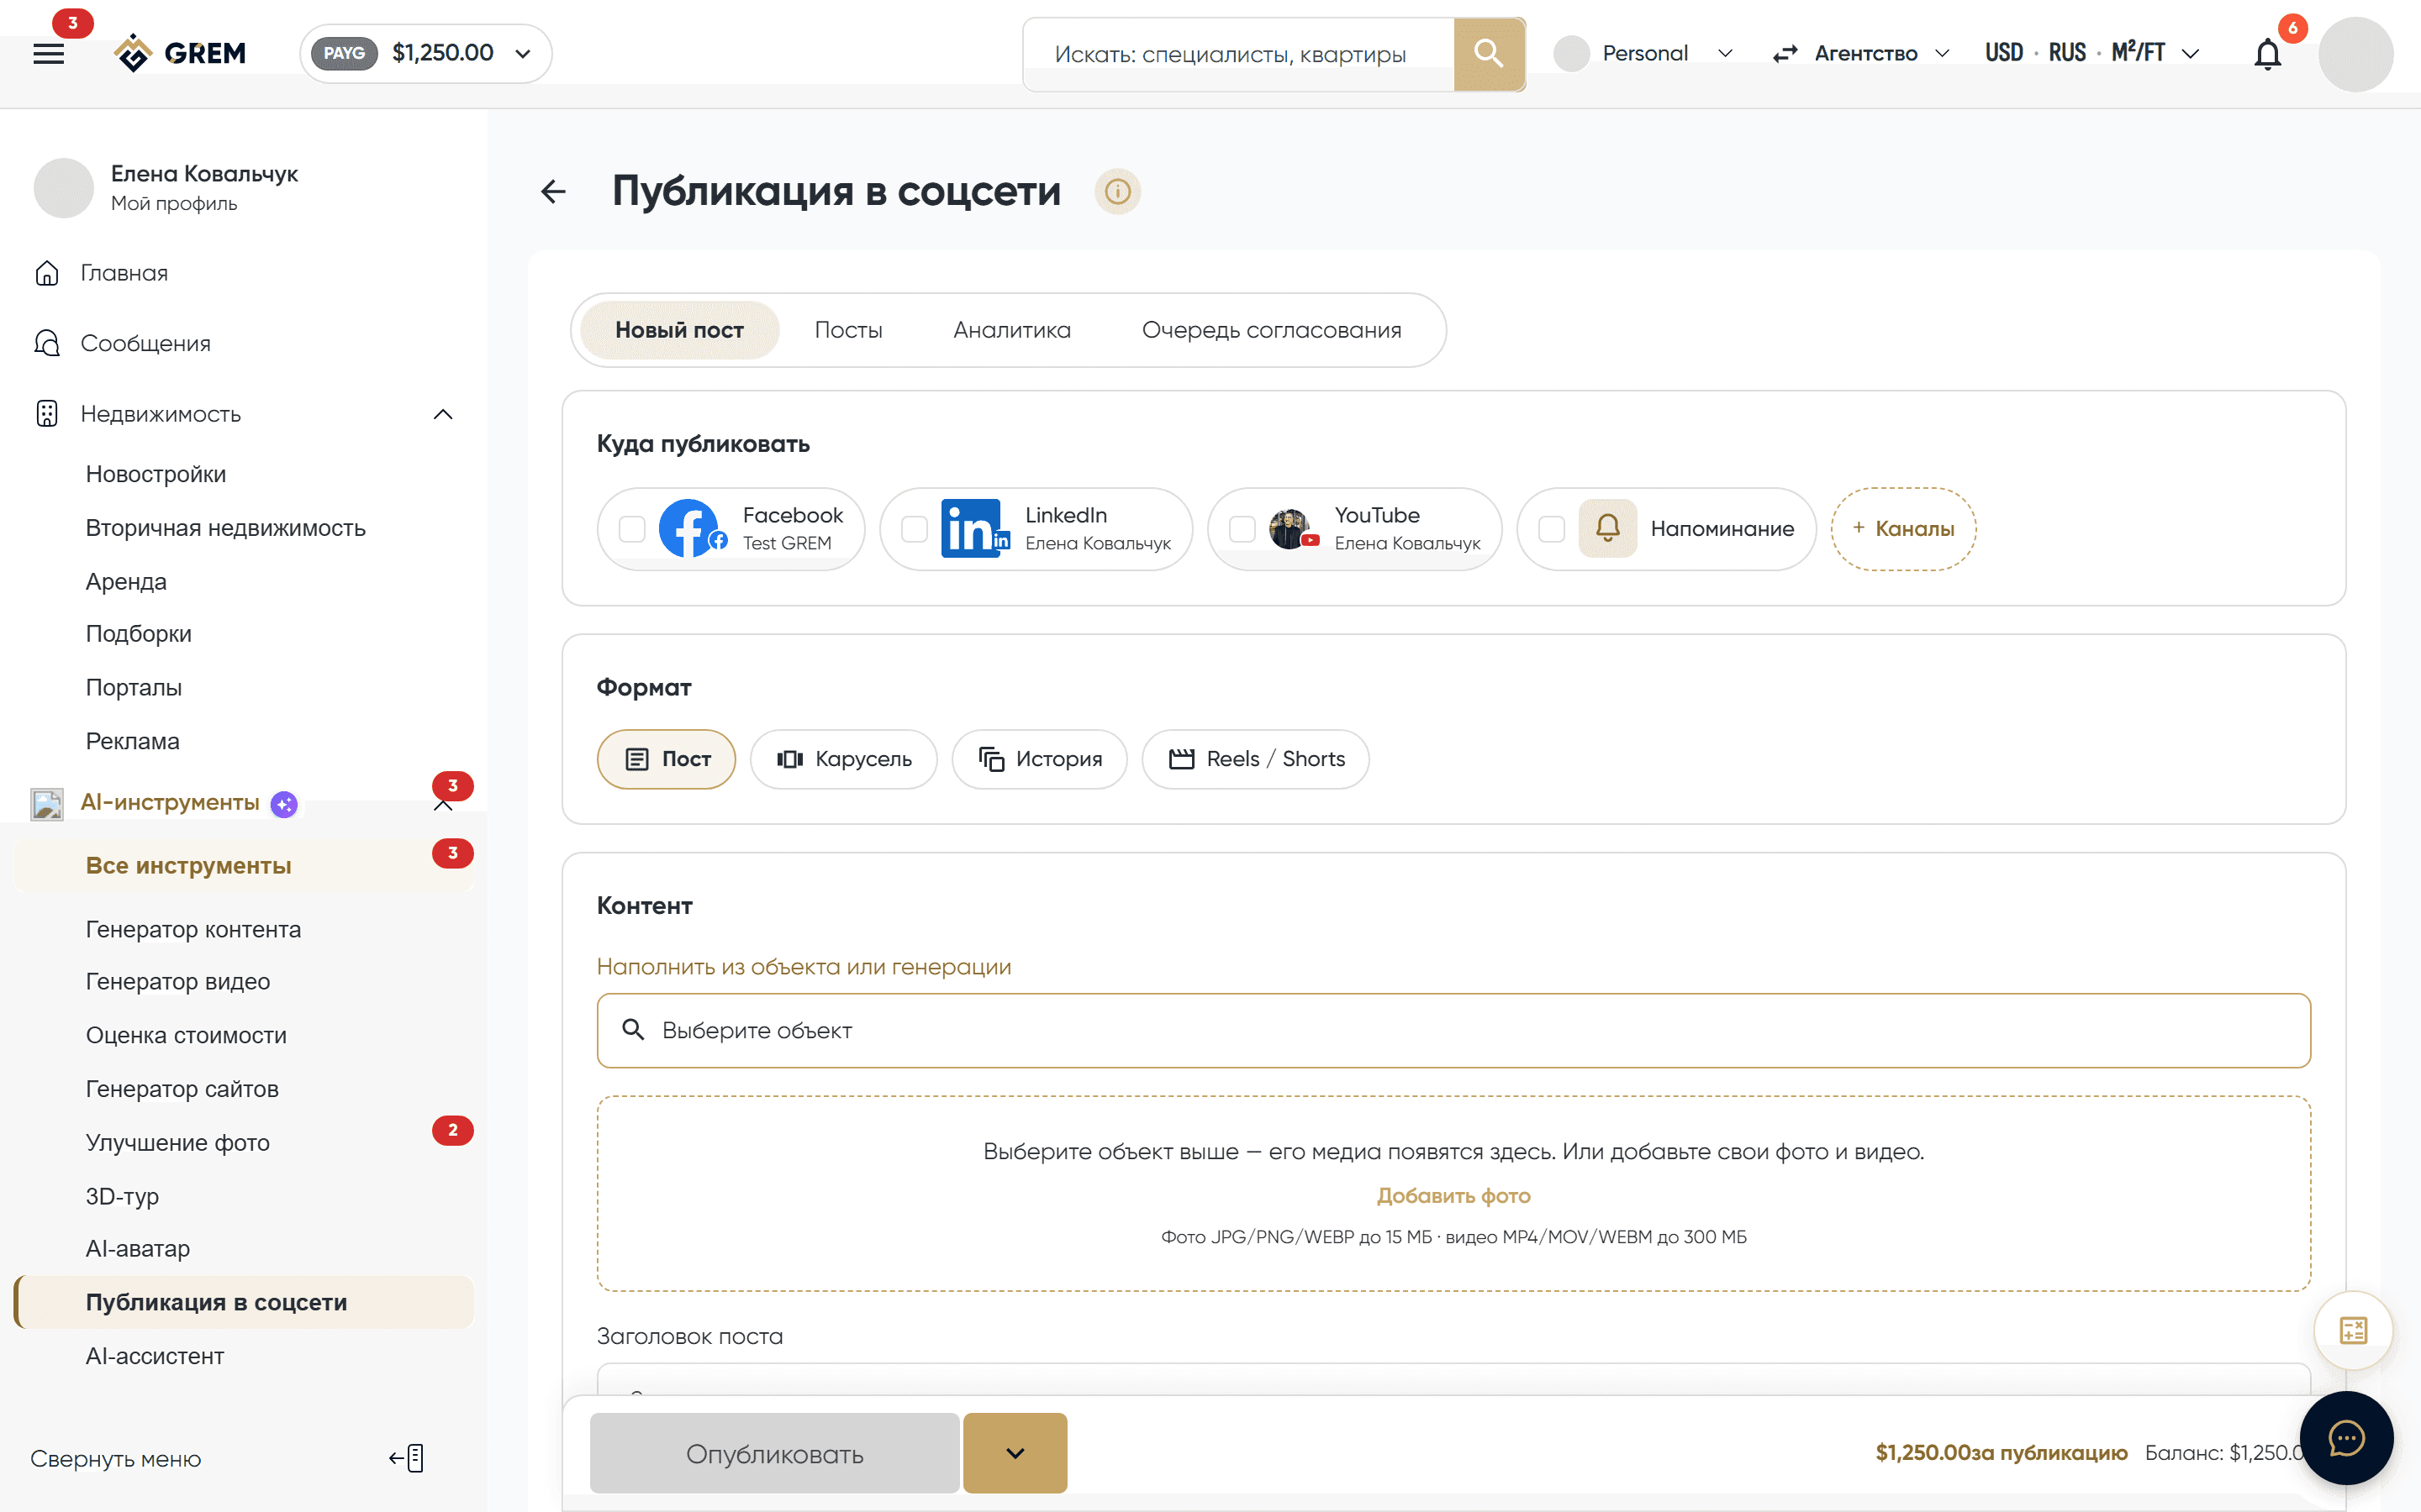Viewport: 2421px width, 1512px height.
Task: Select the Карусель format
Action: [843, 759]
